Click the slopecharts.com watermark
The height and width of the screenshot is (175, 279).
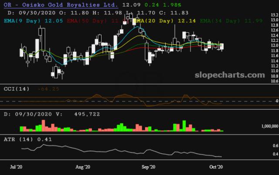point(230,75)
